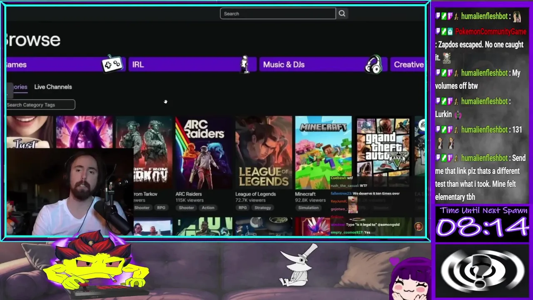Click the white plague doctor character sprite
The height and width of the screenshot is (300, 533).
(x=298, y=265)
